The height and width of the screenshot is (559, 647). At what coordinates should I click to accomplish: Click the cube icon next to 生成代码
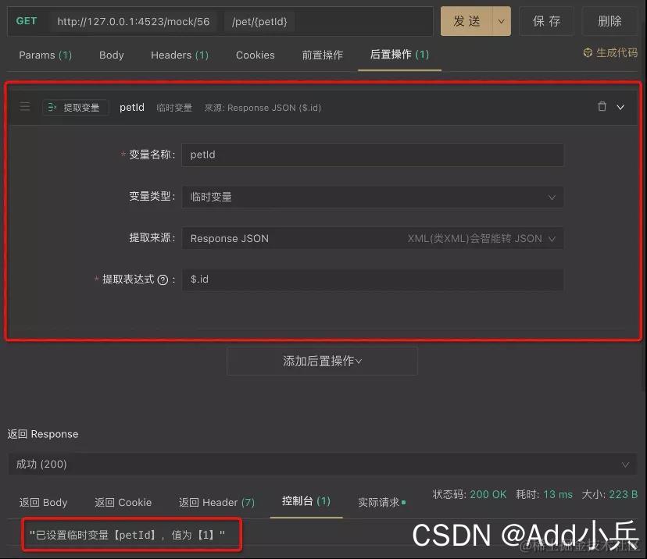point(588,54)
